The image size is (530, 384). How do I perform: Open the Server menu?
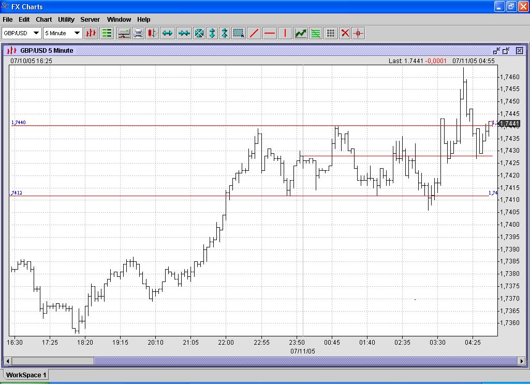tap(90, 20)
